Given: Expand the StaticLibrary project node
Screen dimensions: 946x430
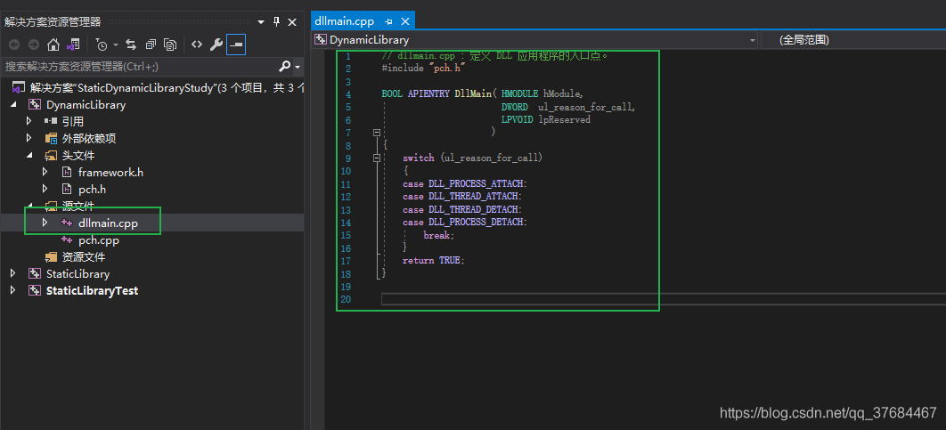Looking at the screenshot, I should 13,273.
